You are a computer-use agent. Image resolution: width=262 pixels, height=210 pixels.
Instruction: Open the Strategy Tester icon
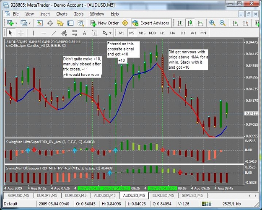click(x=81, y=23)
